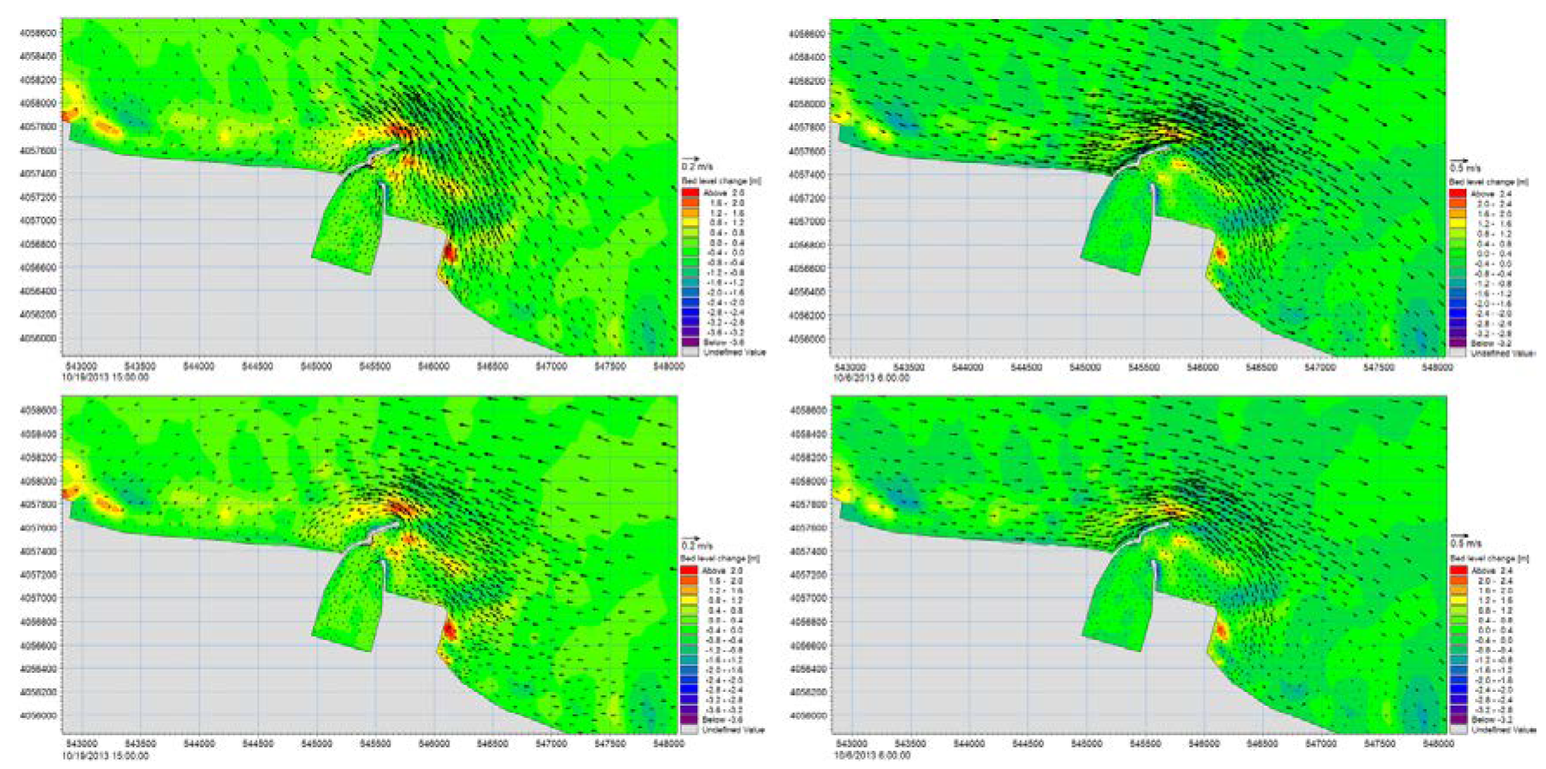Image resolution: width=1546 pixels, height=769 pixels.
Task: Click 'Bed level change [m]' title in top-right legend
Action: (1488, 183)
